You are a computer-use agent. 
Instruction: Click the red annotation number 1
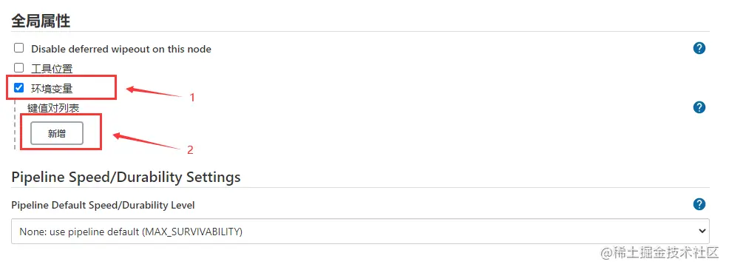click(x=191, y=98)
